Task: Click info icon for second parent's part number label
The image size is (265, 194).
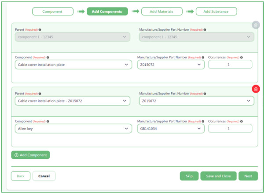Action: (x=205, y=94)
